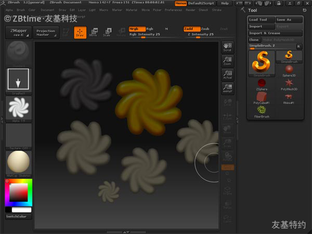The image size is (312, 234).
Task: Expand the left tray divider arrow
Action: [2, 119]
